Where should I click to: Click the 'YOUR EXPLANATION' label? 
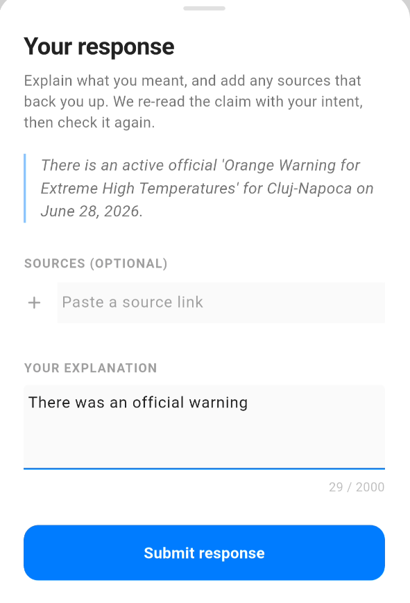pos(90,368)
